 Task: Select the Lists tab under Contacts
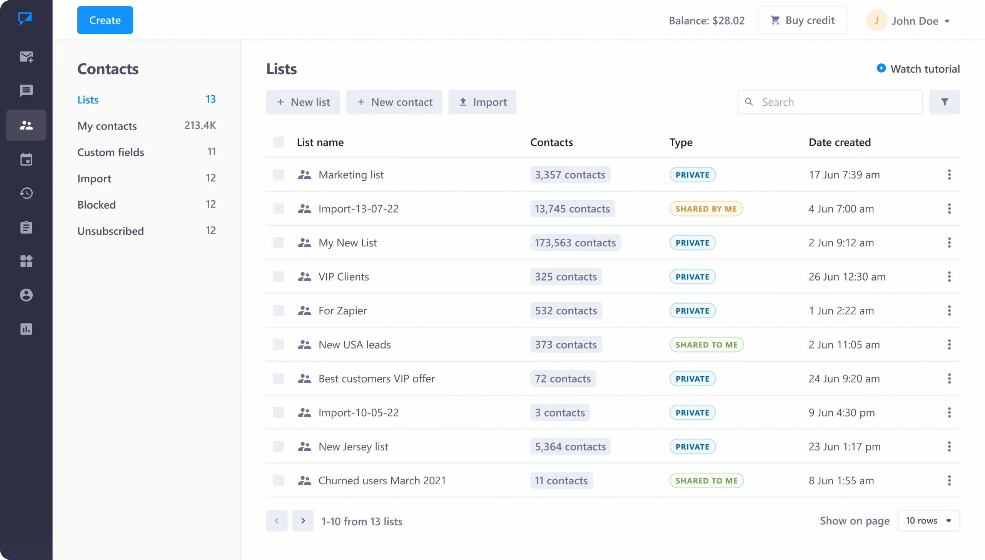(x=88, y=99)
